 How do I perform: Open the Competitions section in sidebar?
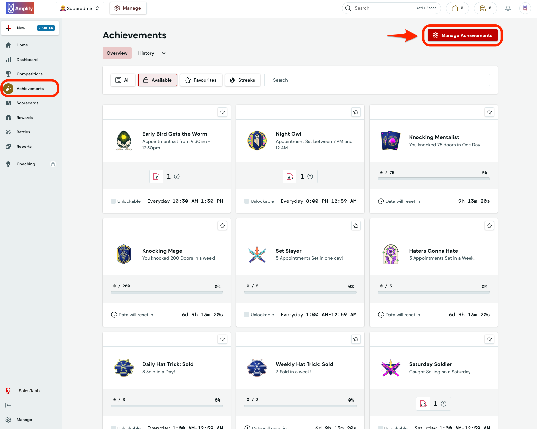30,74
